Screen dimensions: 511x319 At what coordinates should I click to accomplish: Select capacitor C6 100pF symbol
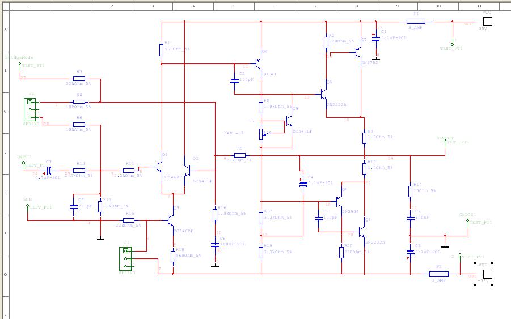click(319, 218)
